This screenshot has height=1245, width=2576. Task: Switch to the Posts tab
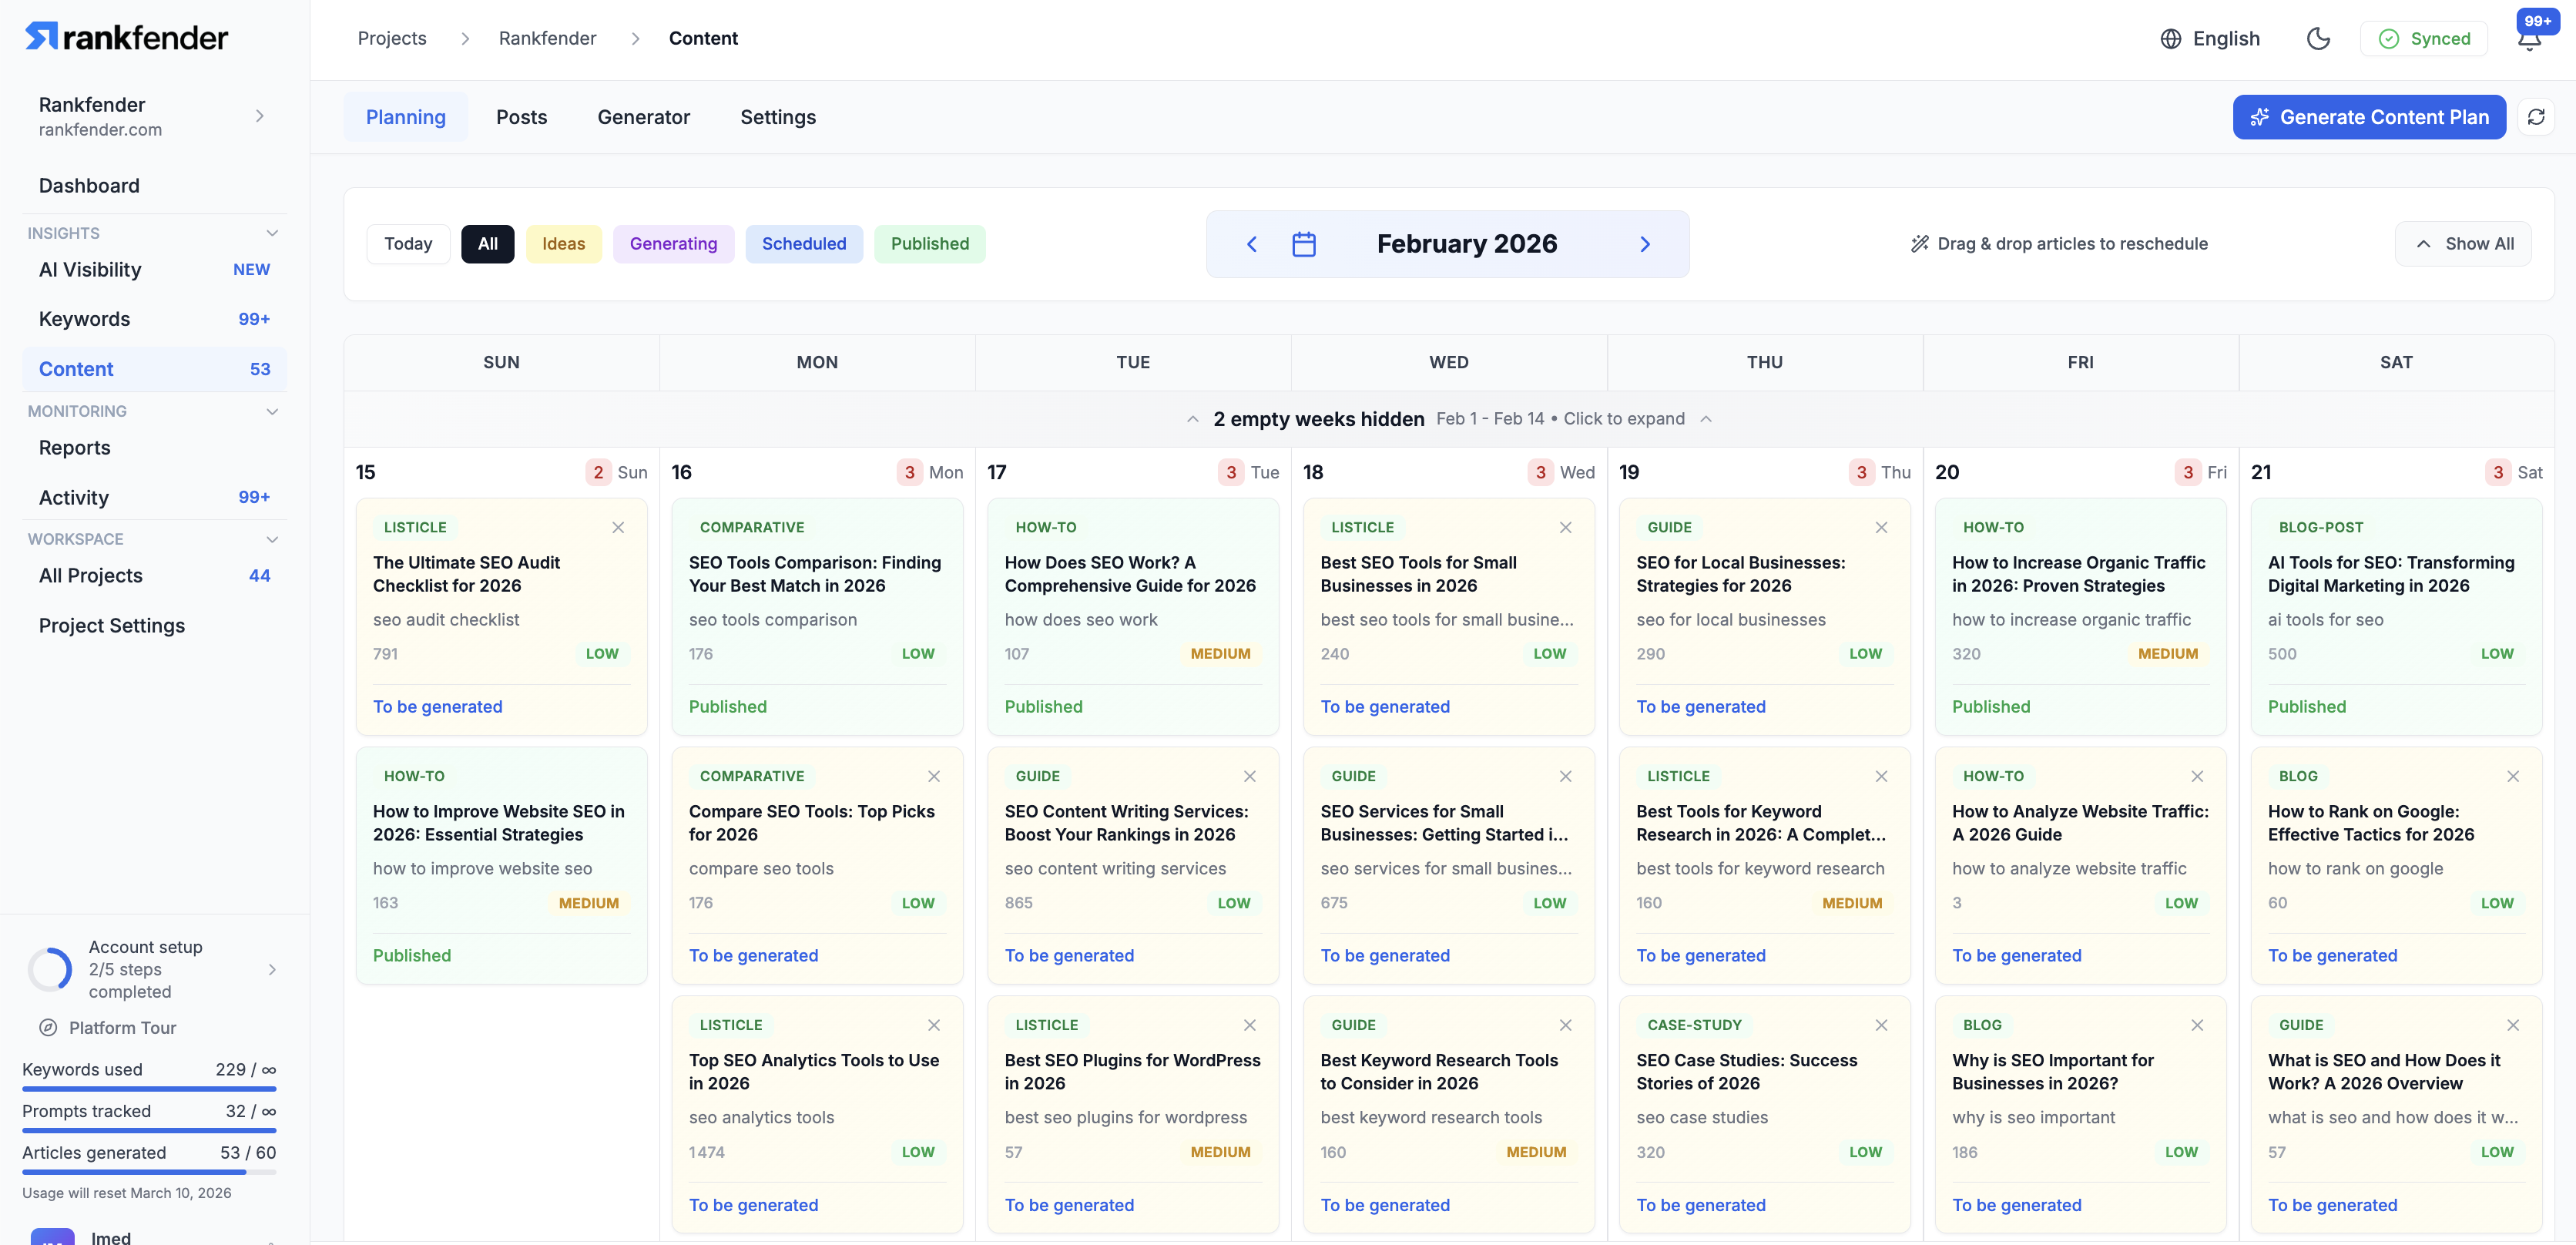[x=521, y=117]
